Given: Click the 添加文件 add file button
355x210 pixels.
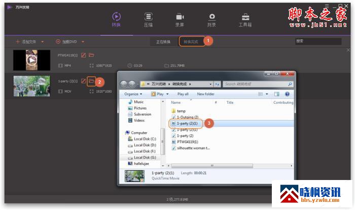Looking at the screenshot, I should click(x=26, y=42).
